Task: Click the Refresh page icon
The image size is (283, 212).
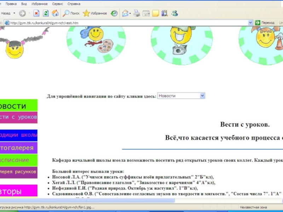Action: pos(46,13)
